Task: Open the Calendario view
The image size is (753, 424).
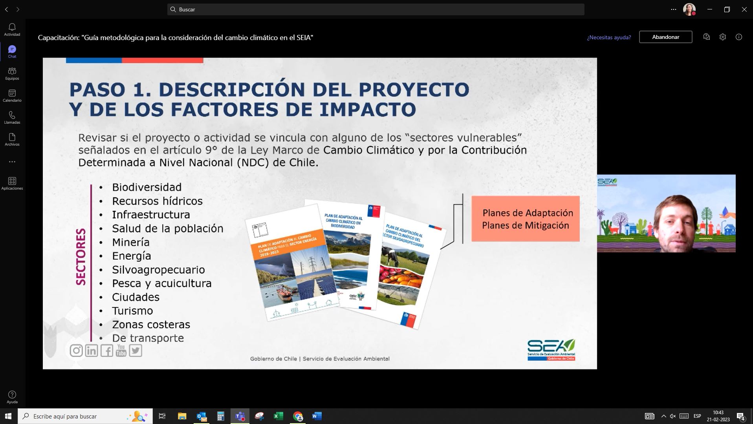Action: (x=12, y=95)
